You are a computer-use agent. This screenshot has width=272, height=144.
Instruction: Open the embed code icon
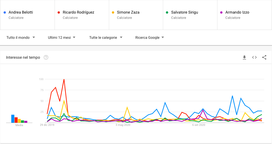254,57
